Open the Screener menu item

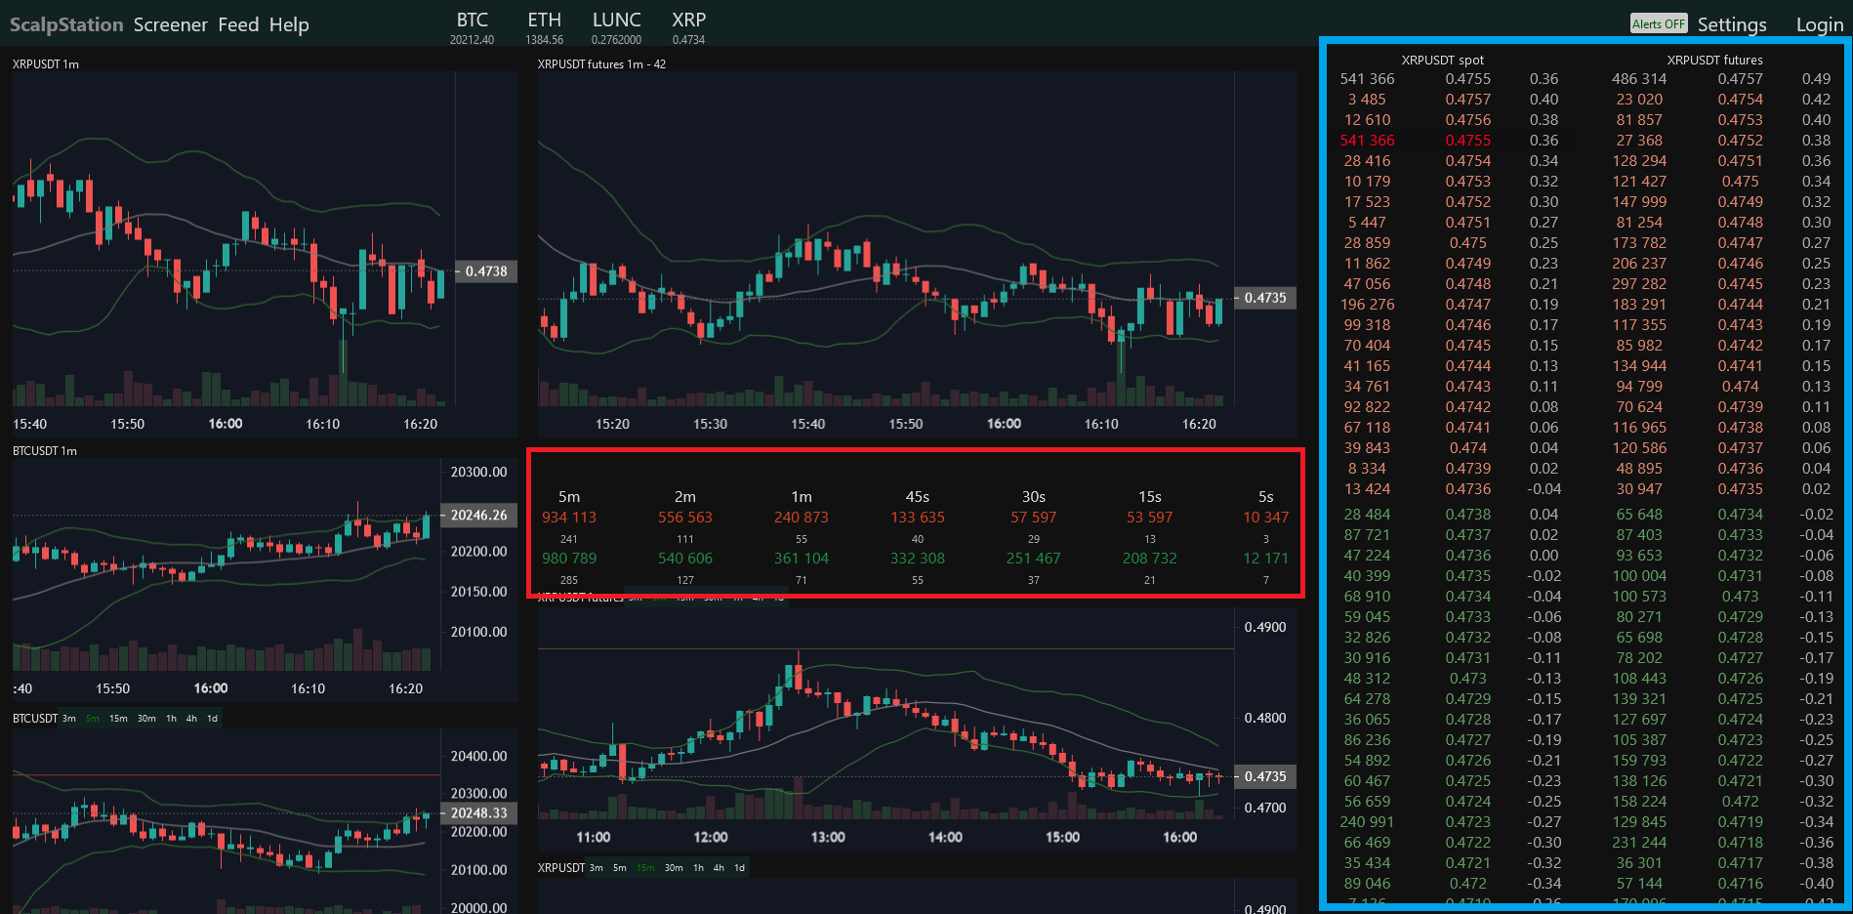click(170, 25)
